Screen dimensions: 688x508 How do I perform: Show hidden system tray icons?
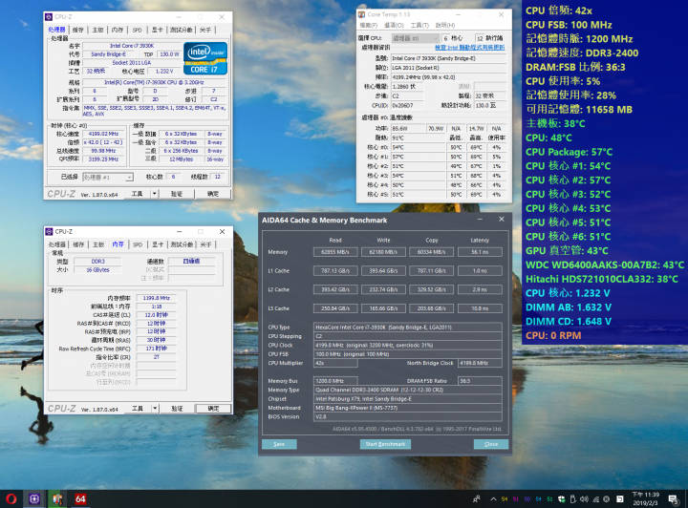(x=493, y=498)
